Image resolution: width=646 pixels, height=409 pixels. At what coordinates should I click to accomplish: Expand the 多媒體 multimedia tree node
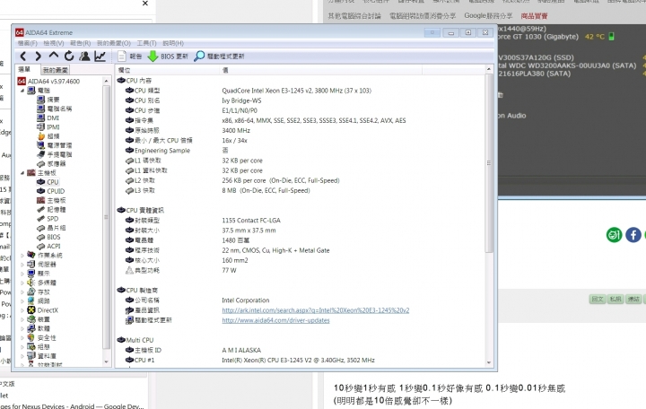(x=22, y=283)
